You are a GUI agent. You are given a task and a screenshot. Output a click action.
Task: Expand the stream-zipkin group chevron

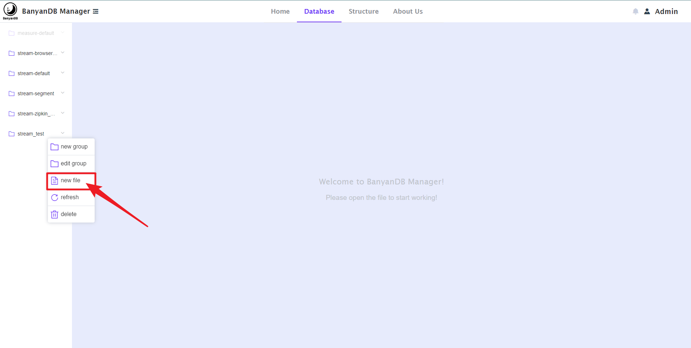pyautogui.click(x=63, y=113)
